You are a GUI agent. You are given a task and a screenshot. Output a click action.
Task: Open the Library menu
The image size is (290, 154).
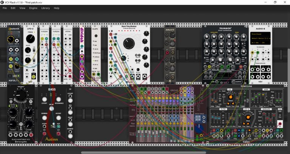coord(45,8)
